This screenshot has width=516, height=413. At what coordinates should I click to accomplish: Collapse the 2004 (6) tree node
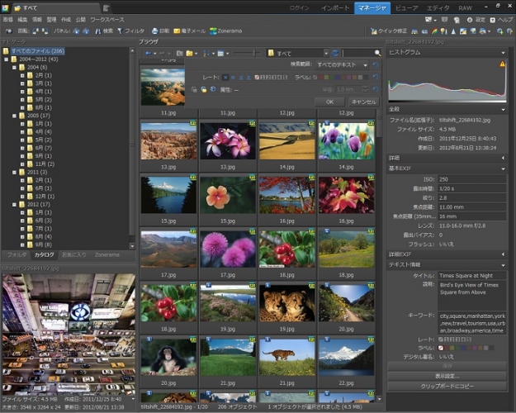point(15,68)
